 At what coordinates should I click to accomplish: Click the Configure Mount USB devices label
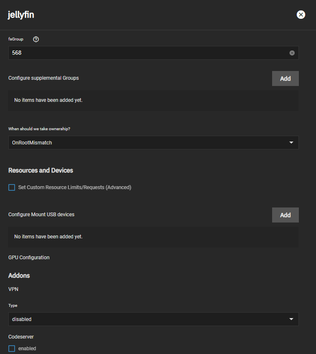pos(41,214)
